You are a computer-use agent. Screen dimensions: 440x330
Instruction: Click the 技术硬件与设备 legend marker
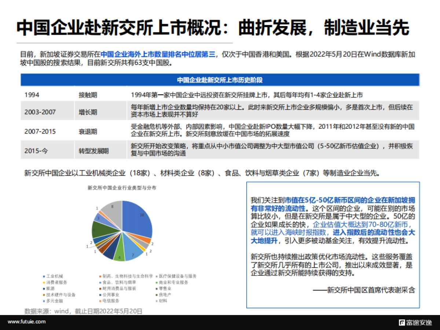tap(44, 295)
